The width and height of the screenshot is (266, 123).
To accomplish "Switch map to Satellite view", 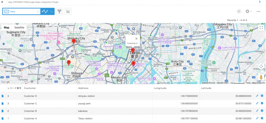I will click(19, 28).
